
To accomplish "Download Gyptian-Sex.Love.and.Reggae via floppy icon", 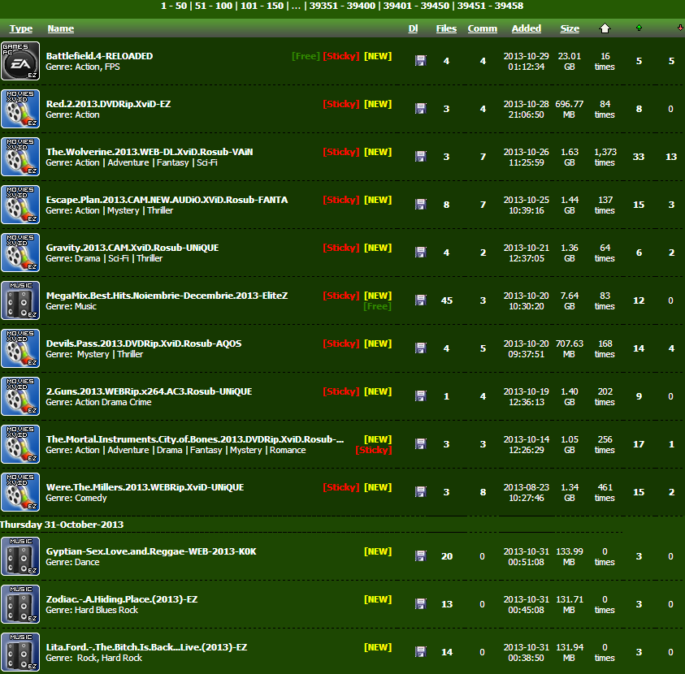I will click(421, 556).
